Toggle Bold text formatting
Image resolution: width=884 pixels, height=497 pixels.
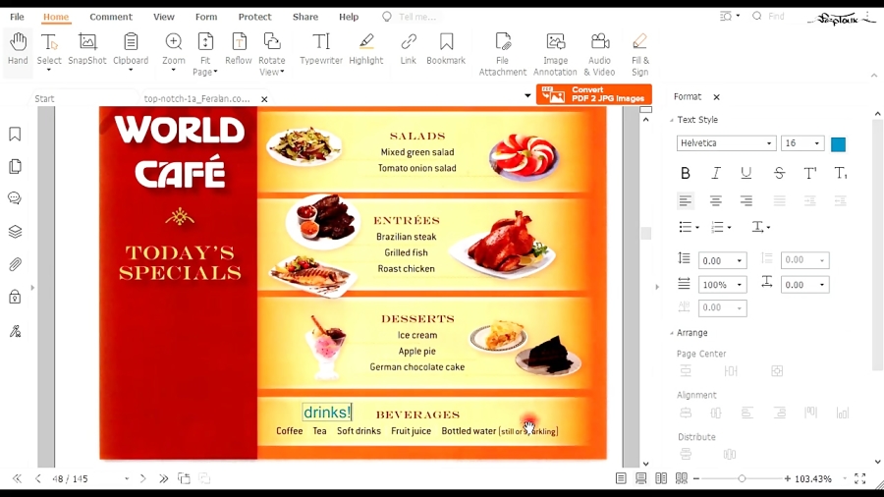point(685,173)
